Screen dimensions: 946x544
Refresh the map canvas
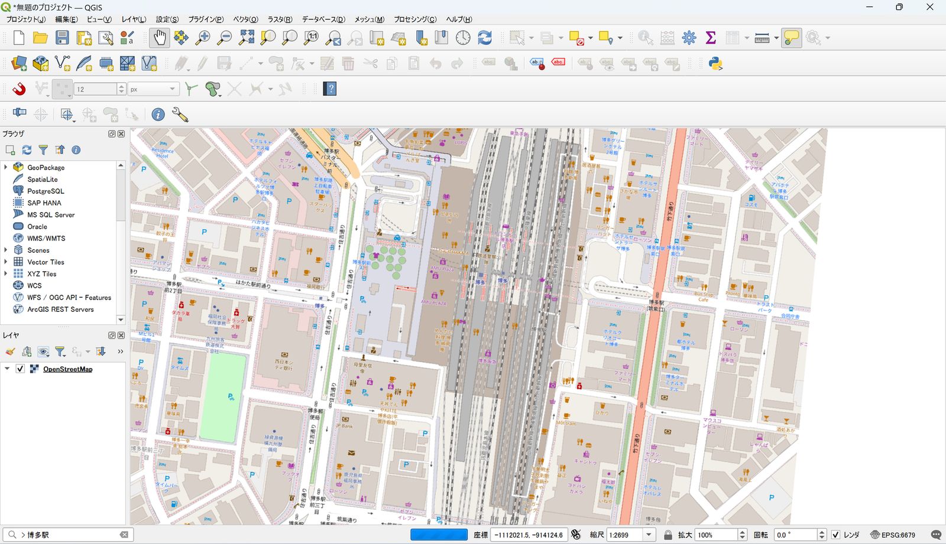(485, 38)
